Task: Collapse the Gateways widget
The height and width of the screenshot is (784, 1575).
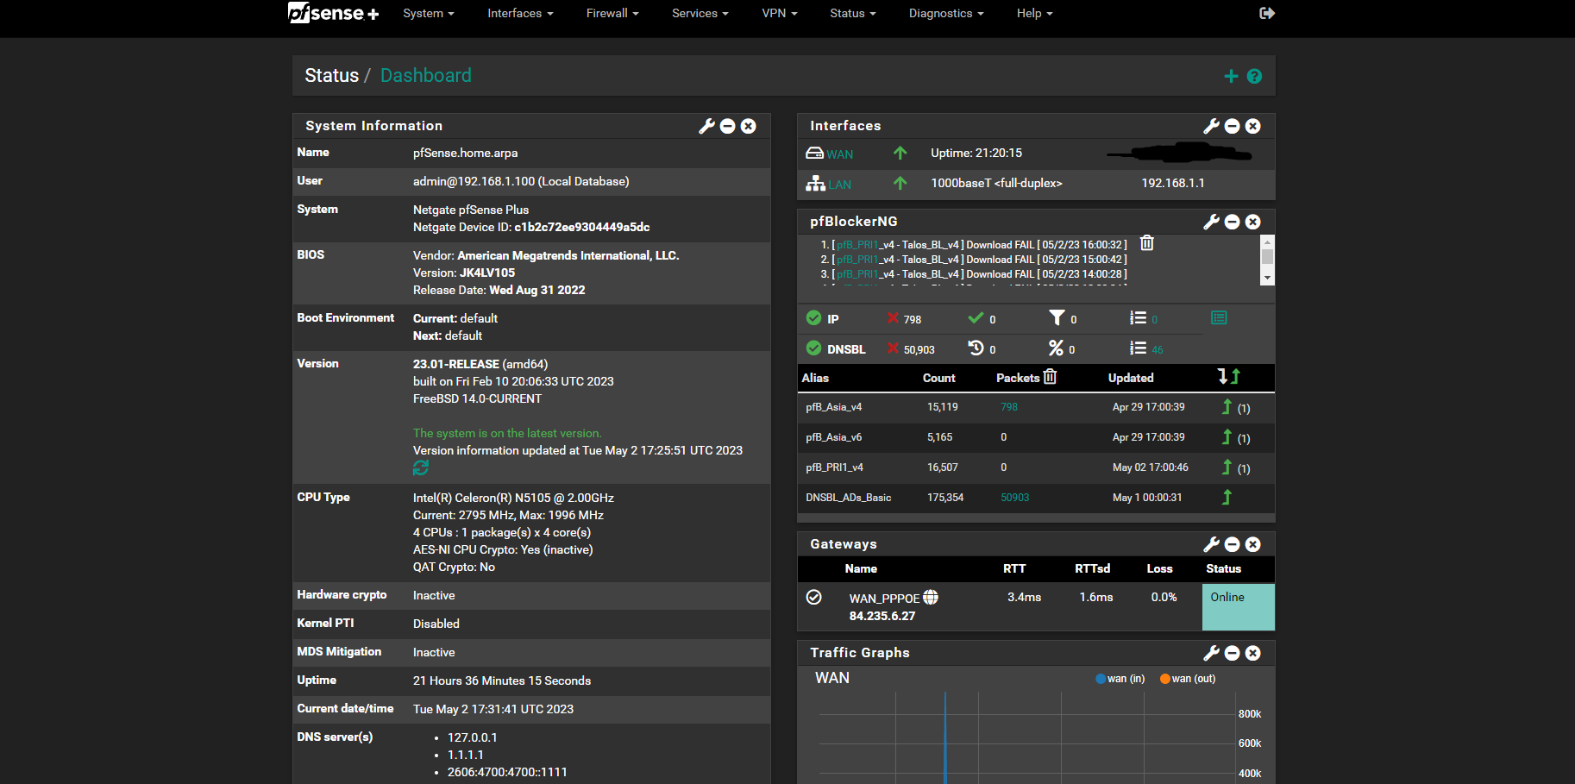Action: (x=1233, y=544)
